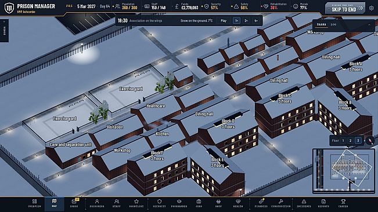Select floor 1 view
Image resolution: width=378 pixels, height=212 pixels.
(343, 141)
